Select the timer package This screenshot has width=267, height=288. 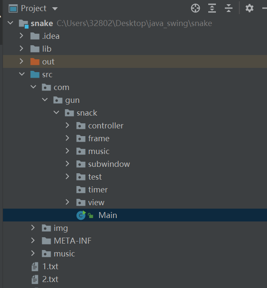(98, 190)
